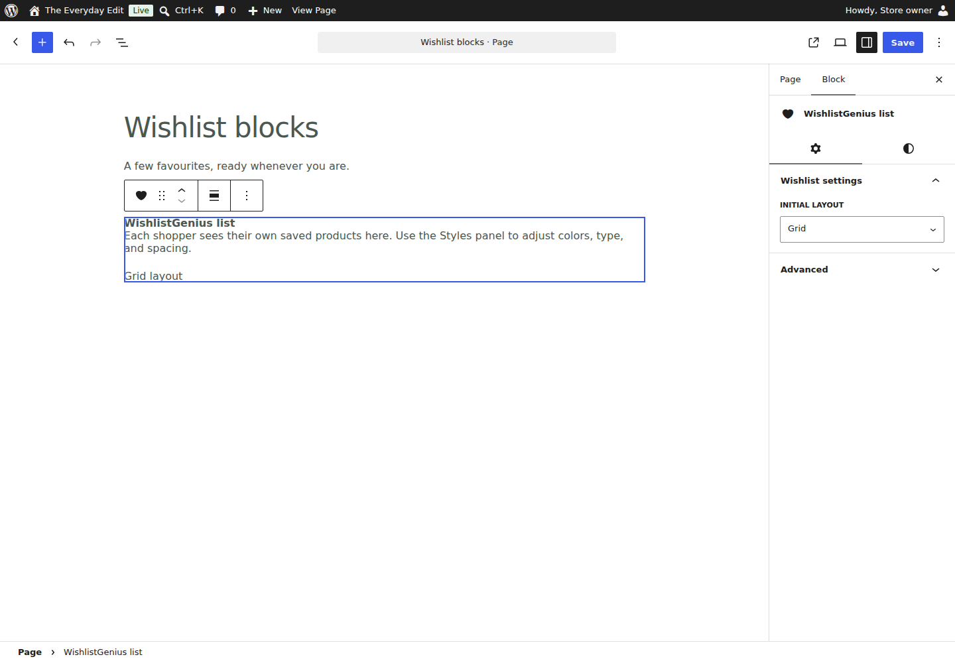Open the block alignment options

pyautogui.click(x=214, y=196)
